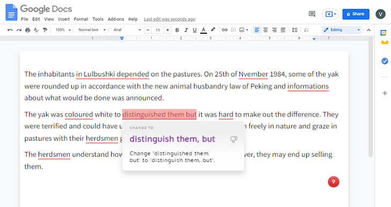391x207 pixels.
Task: Click the left indent marker on ruler
Action: point(122,38)
